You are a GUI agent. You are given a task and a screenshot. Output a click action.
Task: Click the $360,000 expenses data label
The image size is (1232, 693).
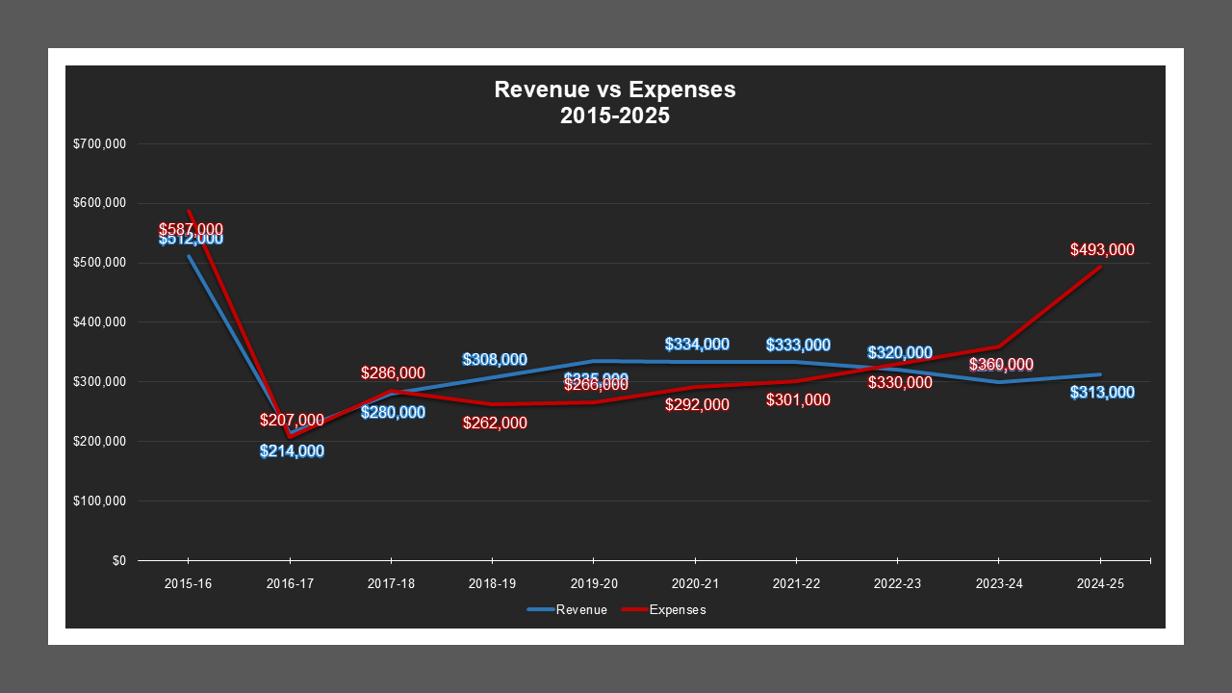click(1001, 366)
